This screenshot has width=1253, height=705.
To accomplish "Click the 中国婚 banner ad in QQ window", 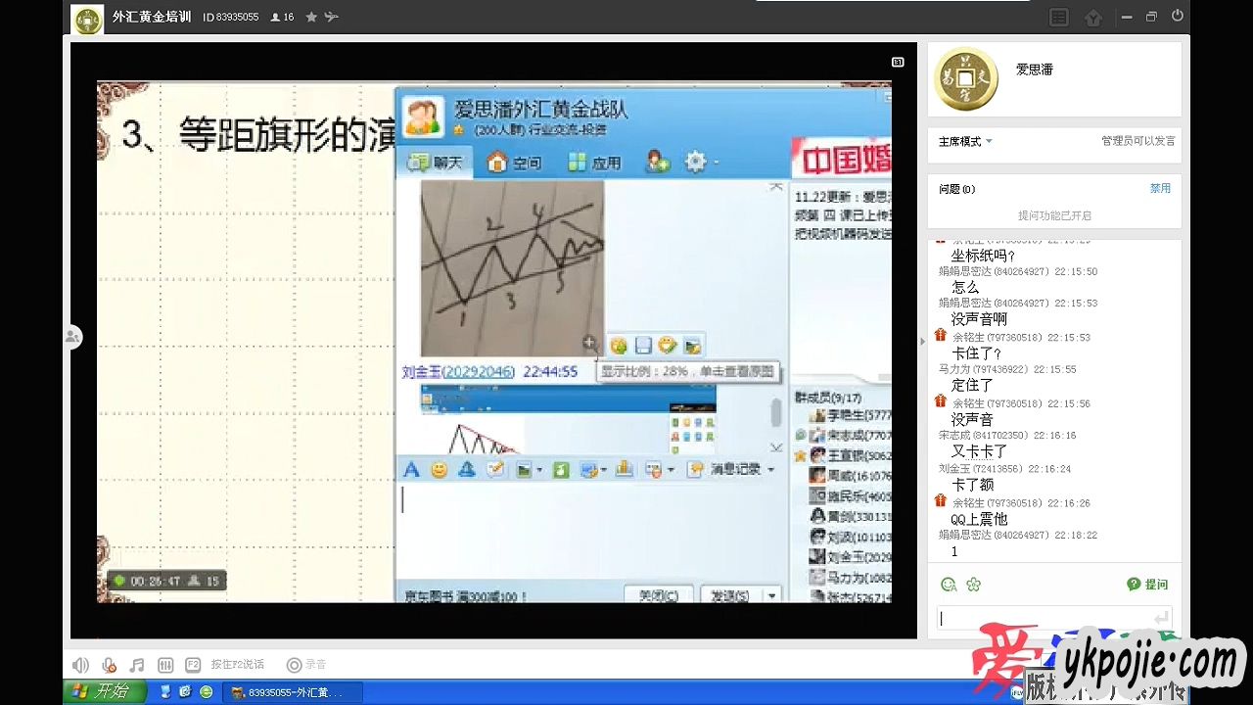I will [841, 160].
